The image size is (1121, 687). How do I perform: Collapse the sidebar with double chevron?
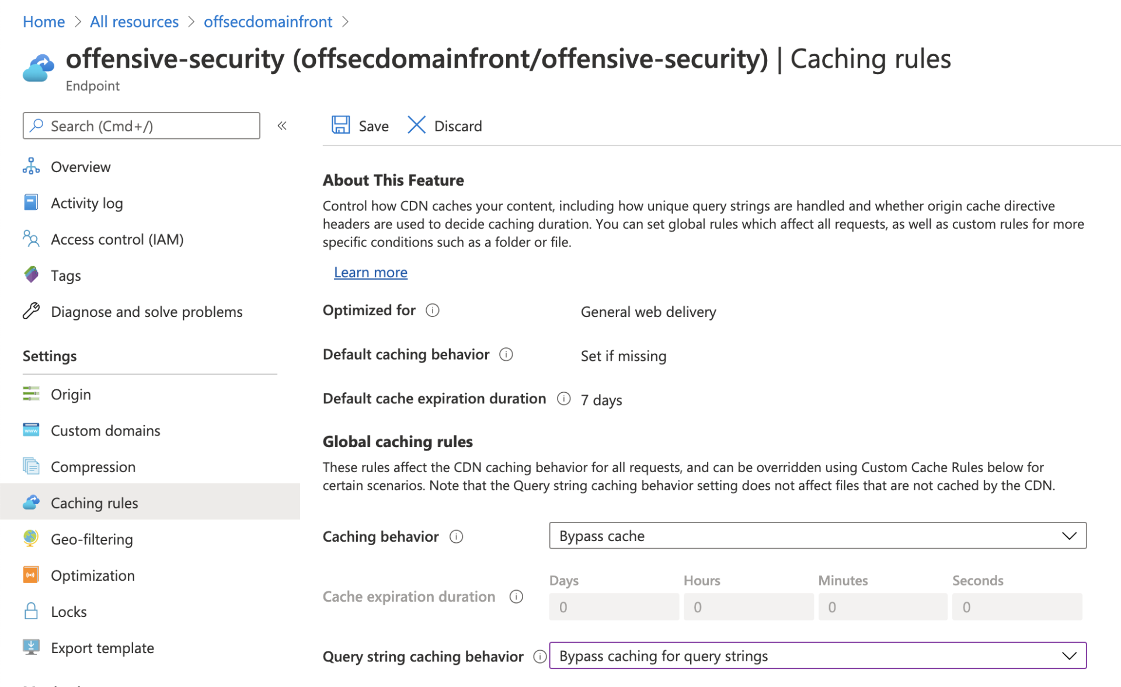click(282, 125)
